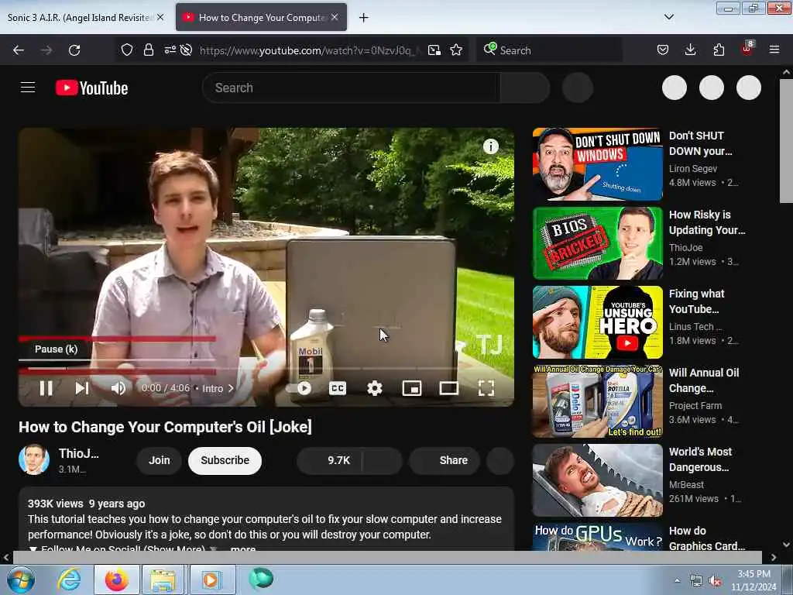
Task: Skip to the next video
Action: pos(82,388)
